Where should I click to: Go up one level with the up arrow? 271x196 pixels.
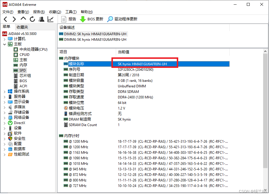coord(23,19)
